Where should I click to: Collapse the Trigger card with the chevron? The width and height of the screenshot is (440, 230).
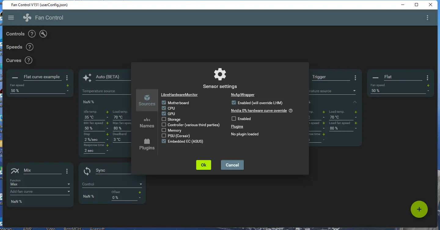click(x=354, y=102)
